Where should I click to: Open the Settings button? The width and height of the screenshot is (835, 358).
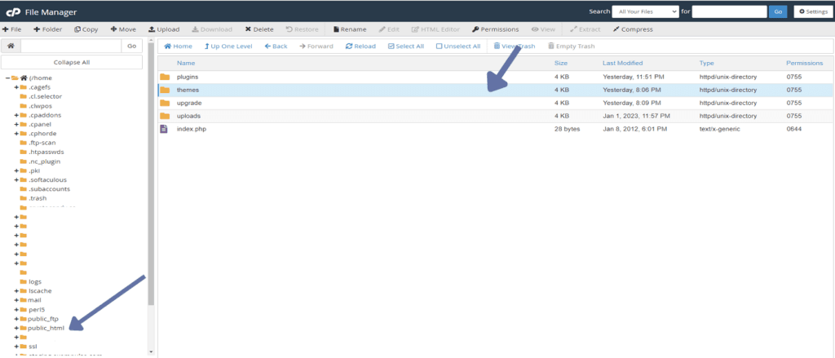813,11
